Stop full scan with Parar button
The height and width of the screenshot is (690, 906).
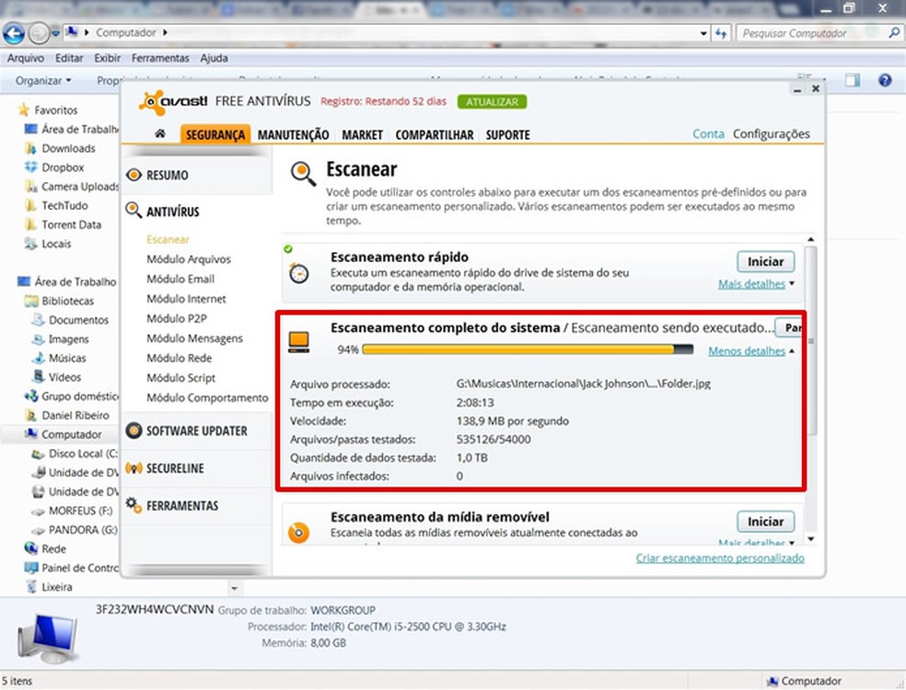pyautogui.click(x=789, y=328)
